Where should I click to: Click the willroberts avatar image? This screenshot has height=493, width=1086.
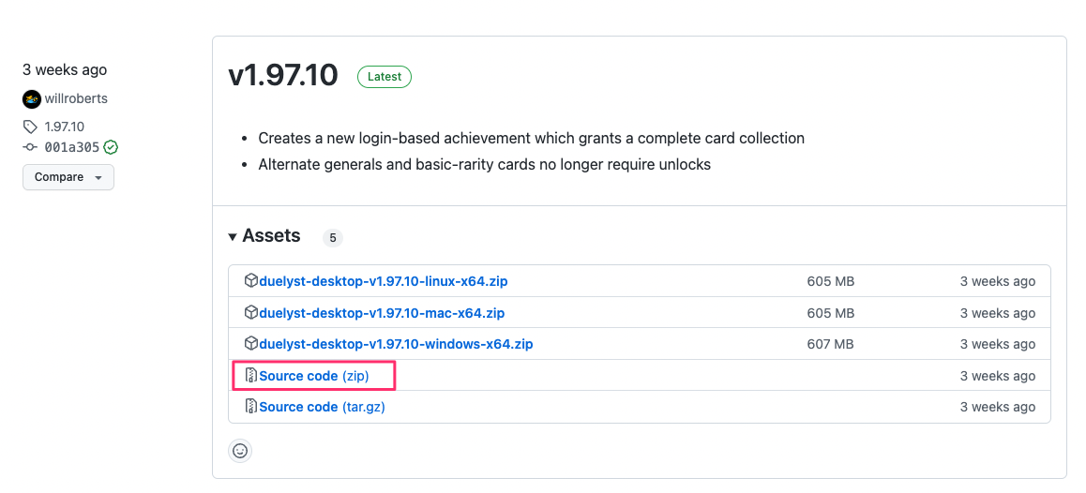tap(31, 99)
